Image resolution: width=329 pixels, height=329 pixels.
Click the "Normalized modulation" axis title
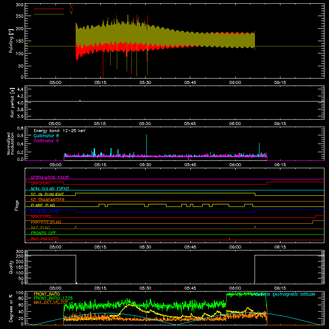tap(10, 144)
